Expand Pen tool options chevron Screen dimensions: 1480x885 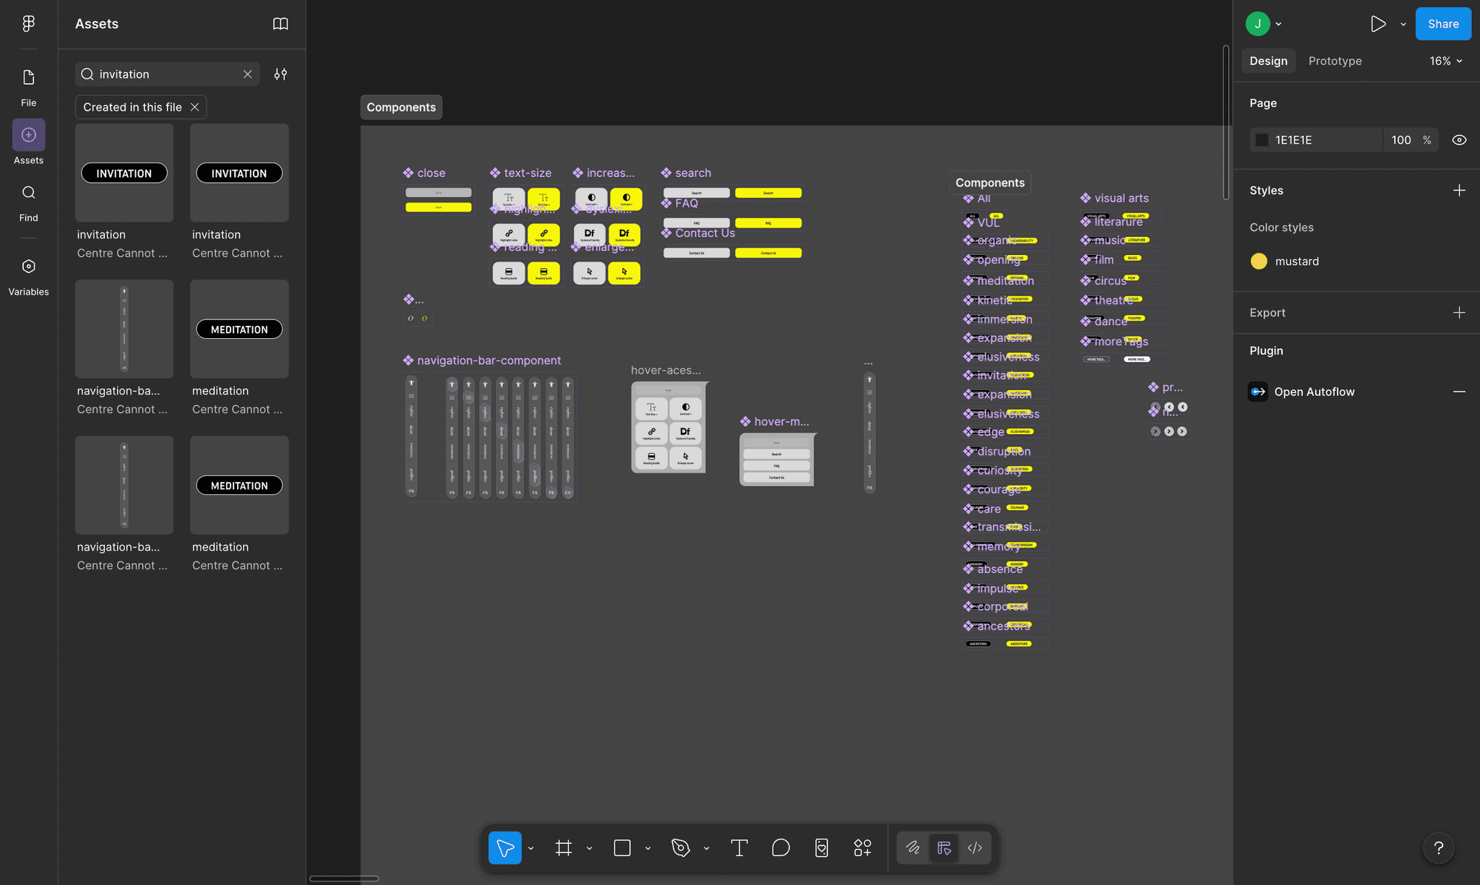(x=707, y=848)
